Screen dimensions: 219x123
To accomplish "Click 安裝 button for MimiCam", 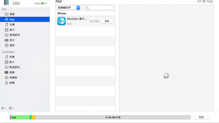I will click(107, 21).
